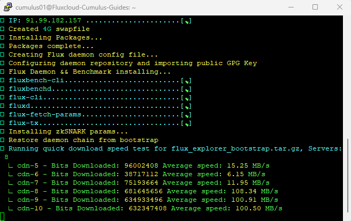Click the checkmark beside flux-fetch-params
Image resolution: width=351 pixels, height=221 pixels.
186,115
